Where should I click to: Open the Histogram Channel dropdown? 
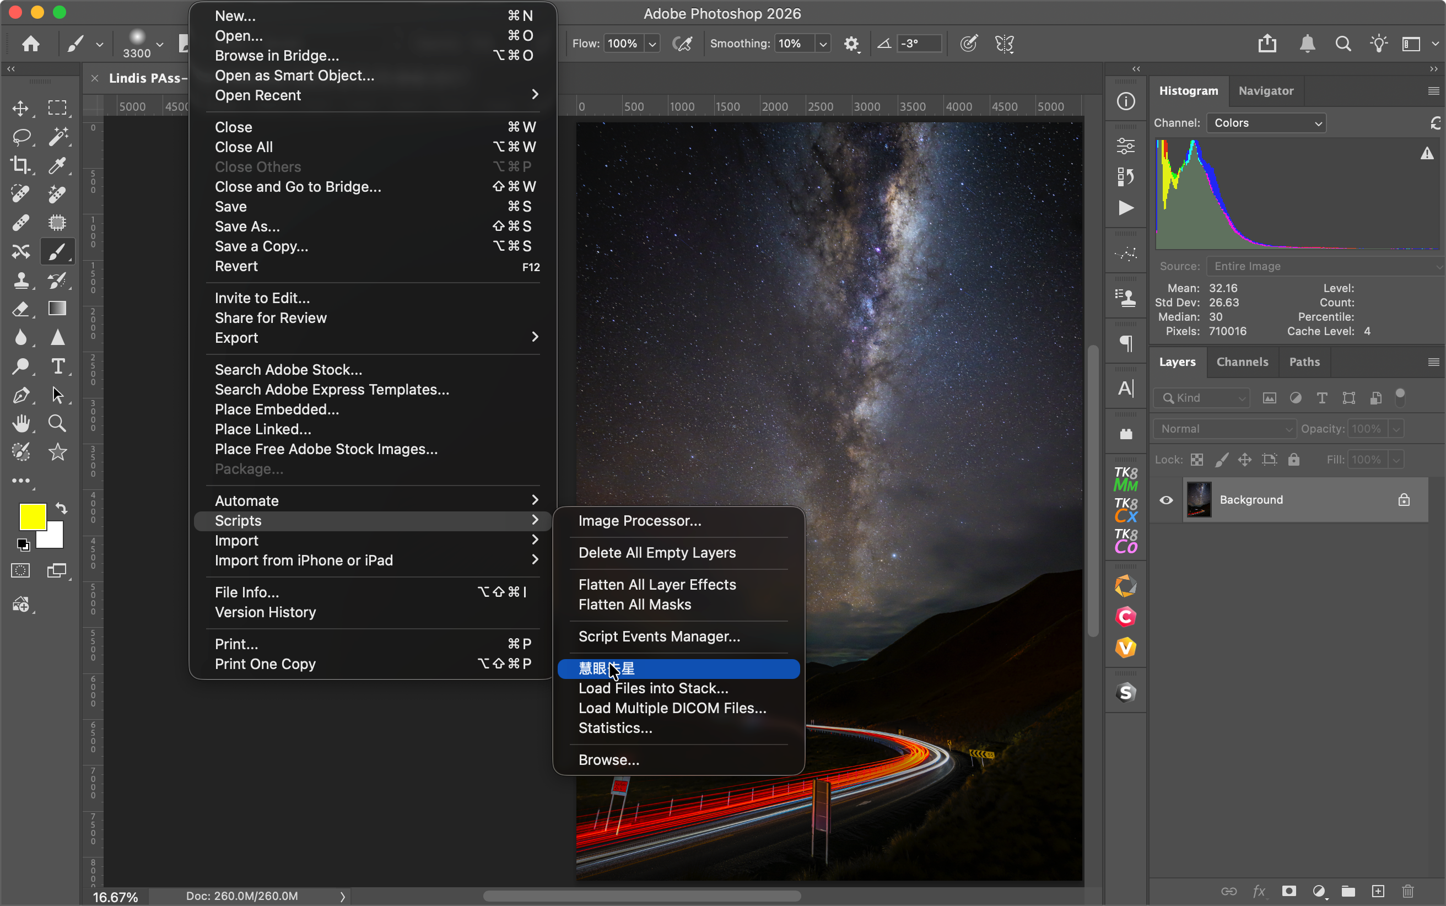coord(1266,123)
